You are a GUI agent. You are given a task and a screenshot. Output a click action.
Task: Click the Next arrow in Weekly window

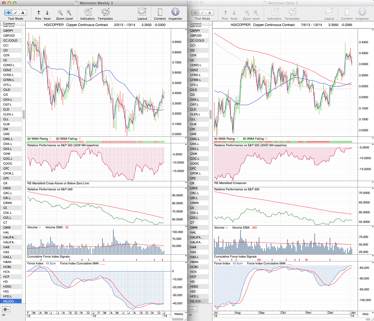pos(47,13)
